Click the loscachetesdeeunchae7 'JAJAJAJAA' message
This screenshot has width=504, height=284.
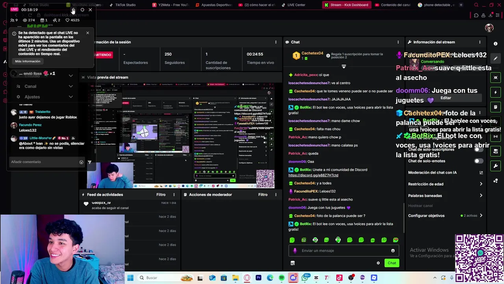(x=319, y=99)
